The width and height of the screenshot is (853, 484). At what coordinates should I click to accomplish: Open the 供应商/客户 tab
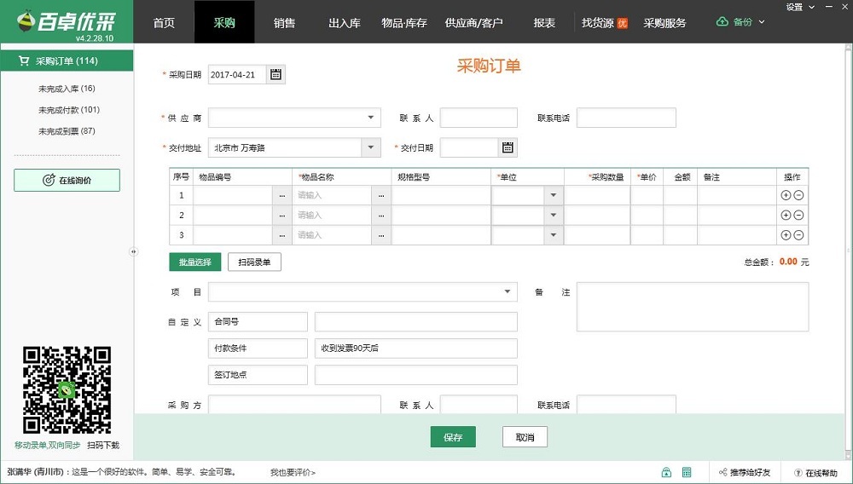point(473,22)
